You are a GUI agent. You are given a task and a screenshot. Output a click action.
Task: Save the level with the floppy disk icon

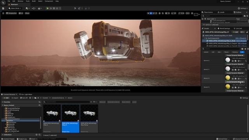pos(3,8)
